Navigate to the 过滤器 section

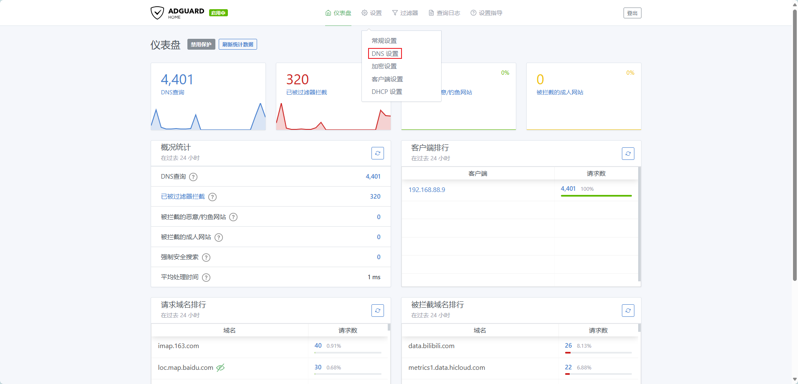[405, 13]
